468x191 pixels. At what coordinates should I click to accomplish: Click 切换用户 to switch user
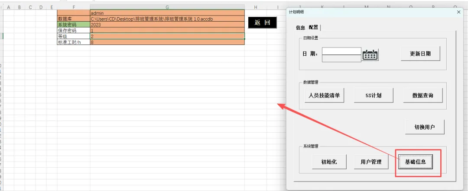click(x=425, y=127)
